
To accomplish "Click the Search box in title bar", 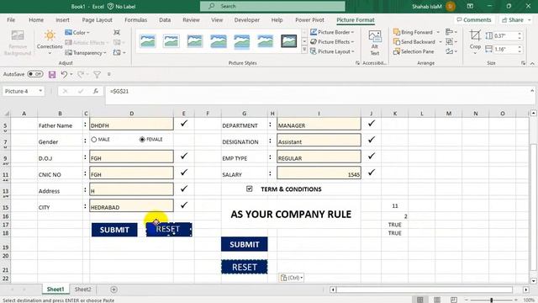I will coord(272,6).
